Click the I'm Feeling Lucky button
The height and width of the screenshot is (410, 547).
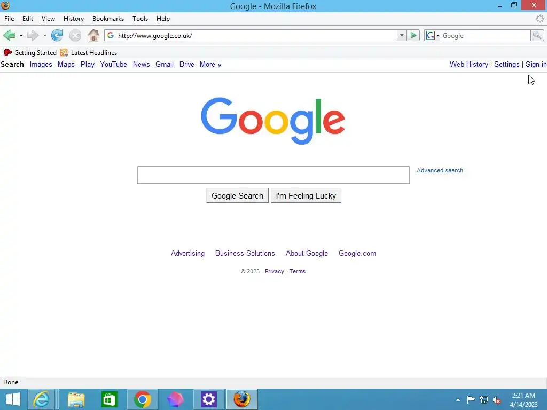306,195
